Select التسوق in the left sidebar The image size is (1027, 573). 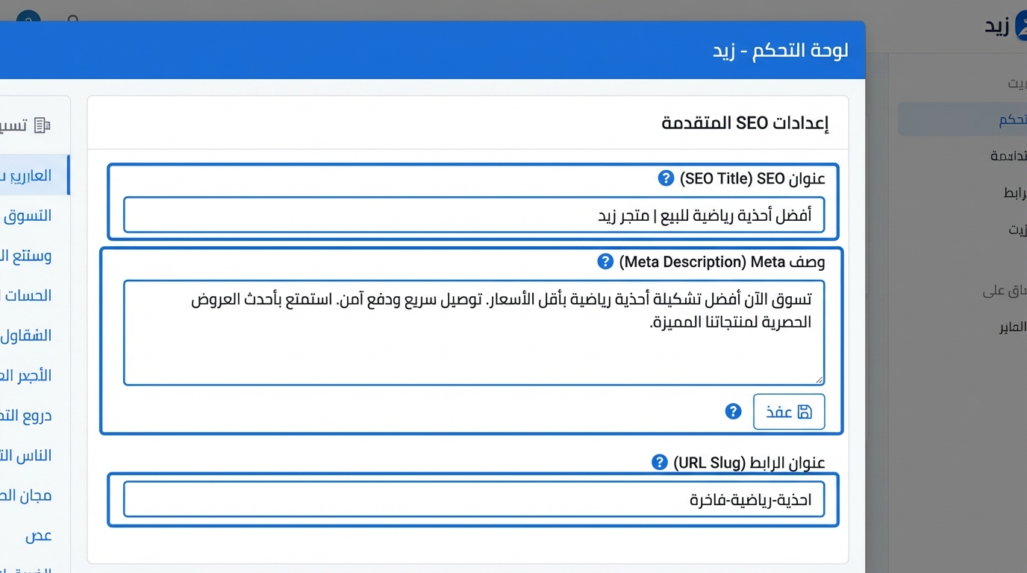pyautogui.click(x=31, y=215)
